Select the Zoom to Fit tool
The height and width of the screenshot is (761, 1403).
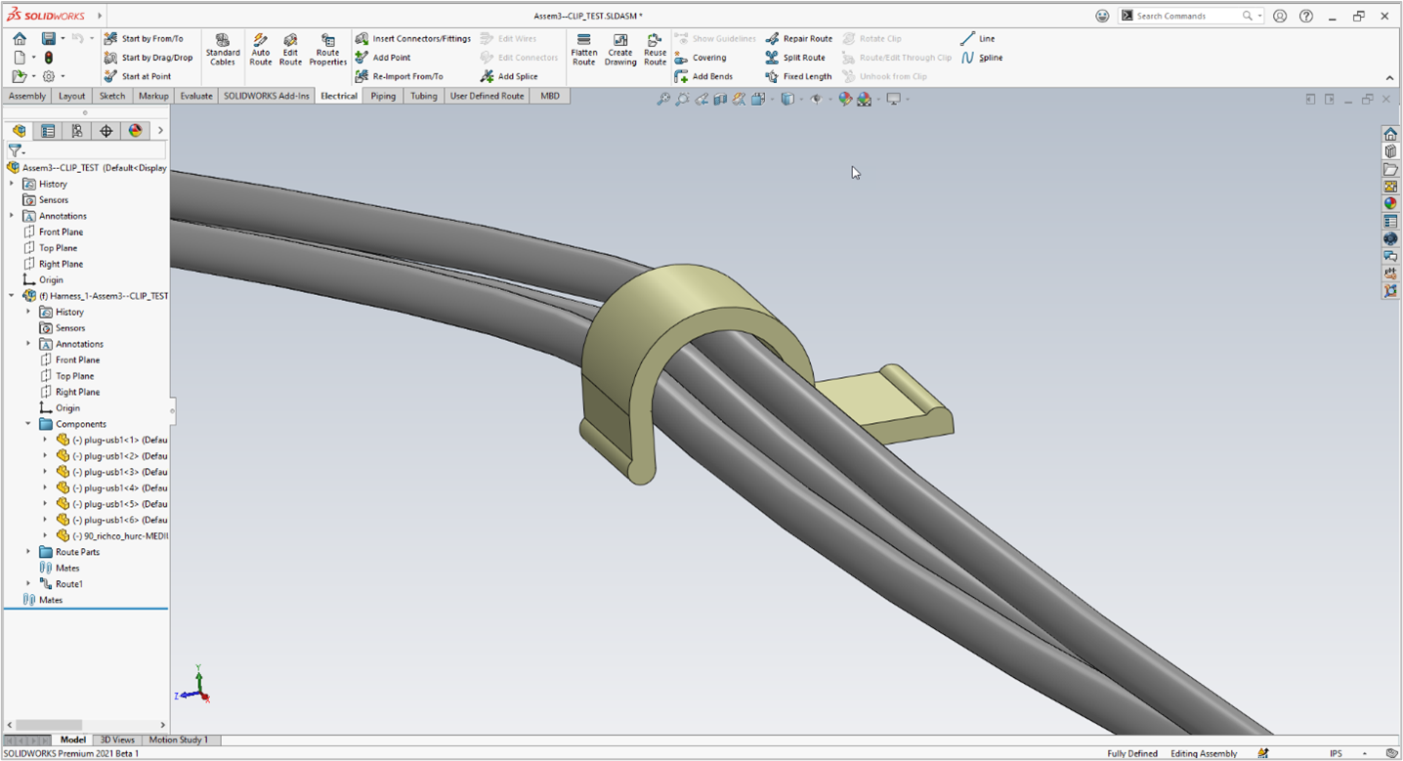tap(663, 99)
